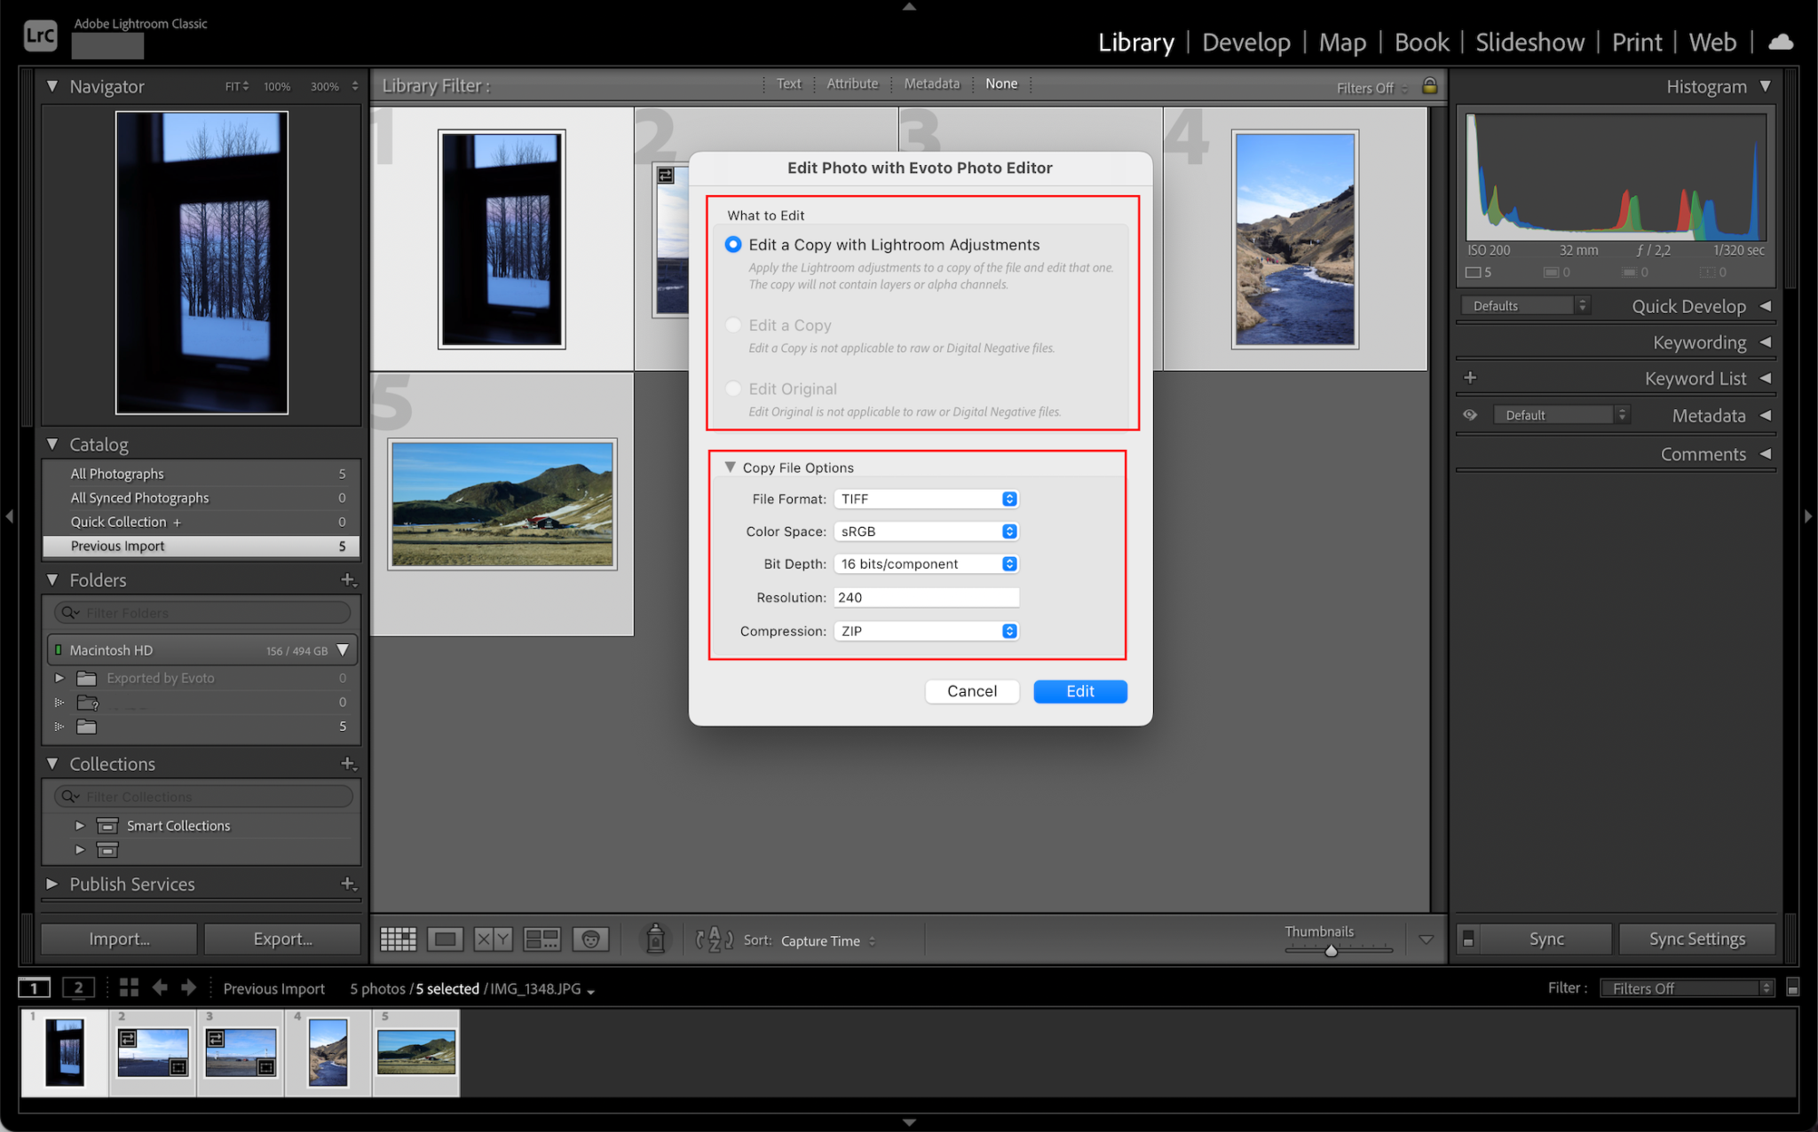Switch to Survey view

coord(541,939)
